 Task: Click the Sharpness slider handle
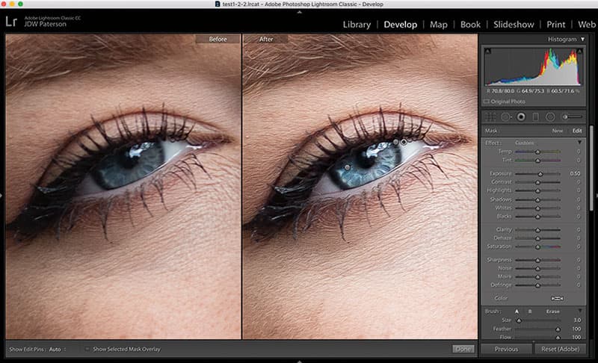[x=537, y=260]
